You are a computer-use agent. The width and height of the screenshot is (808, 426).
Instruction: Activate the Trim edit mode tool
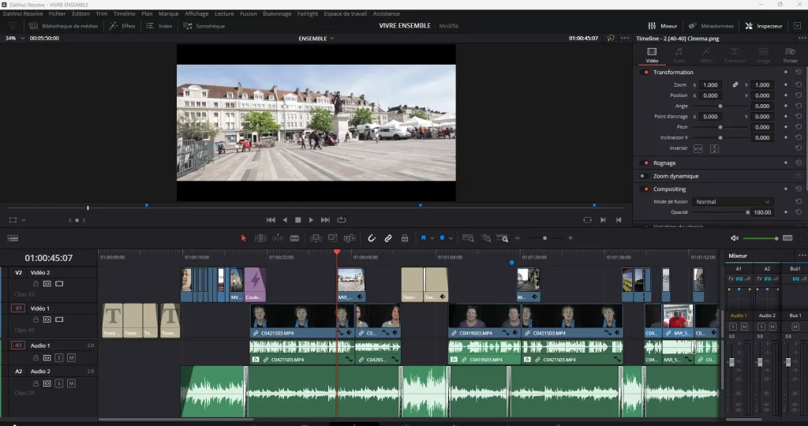pyautogui.click(x=260, y=238)
